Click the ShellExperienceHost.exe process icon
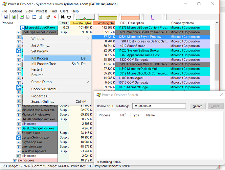Image resolution: width=225 pixels, height=170 pixels. pyautogui.click(x=19, y=32)
